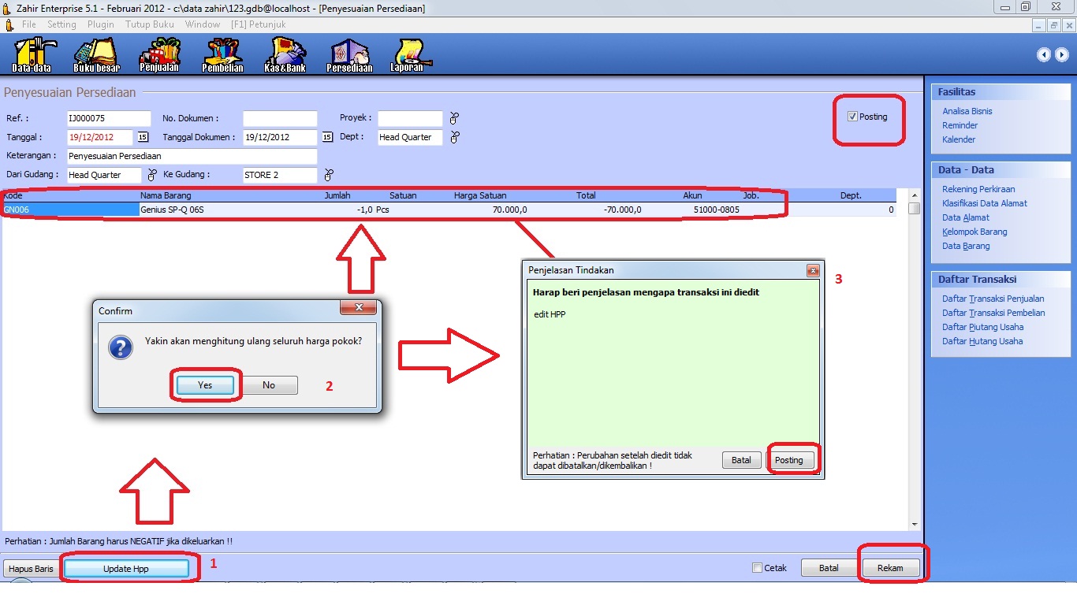This screenshot has width=1077, height=605.
Task: Open the Tutup Buku menu
Action: [x=150, y=24]
